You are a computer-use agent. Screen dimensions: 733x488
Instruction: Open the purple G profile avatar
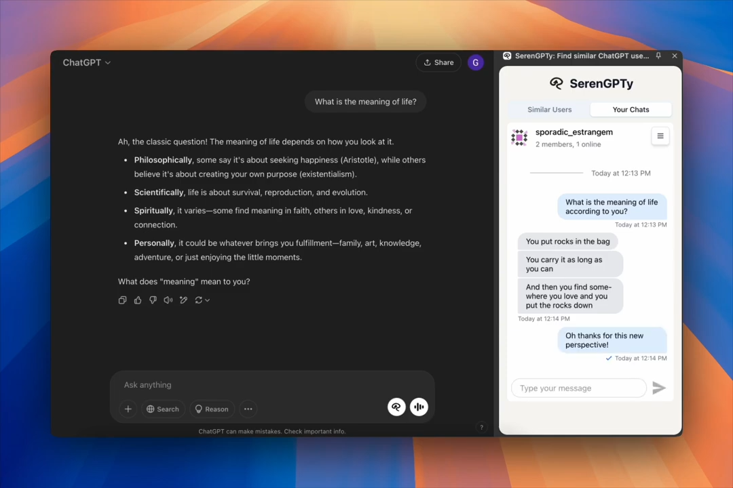coord(475,62)
